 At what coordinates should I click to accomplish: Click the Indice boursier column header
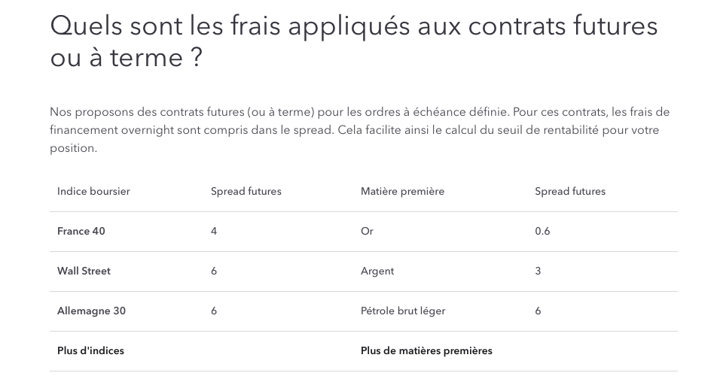pyautogui.click(x=93, y=192)
